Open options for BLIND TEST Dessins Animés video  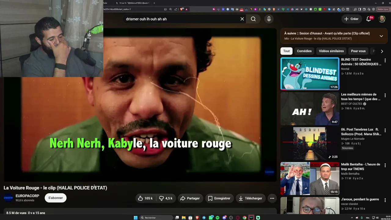pyautogui.click(x=385, y=61)
